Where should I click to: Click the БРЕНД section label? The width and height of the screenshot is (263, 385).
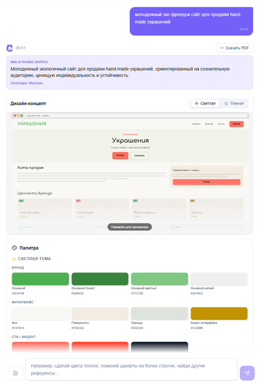point(18,268)
